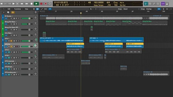Go to beginning of project
The image size is (173, 97).
[x=1, y=4]
